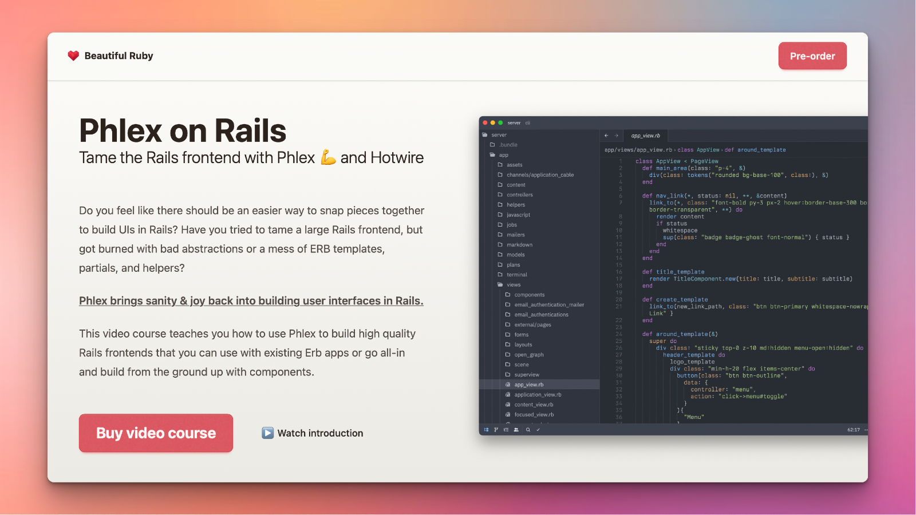Click the folder icon next to mailers
This screenshot has width=916, height=515.
point(500,235)
